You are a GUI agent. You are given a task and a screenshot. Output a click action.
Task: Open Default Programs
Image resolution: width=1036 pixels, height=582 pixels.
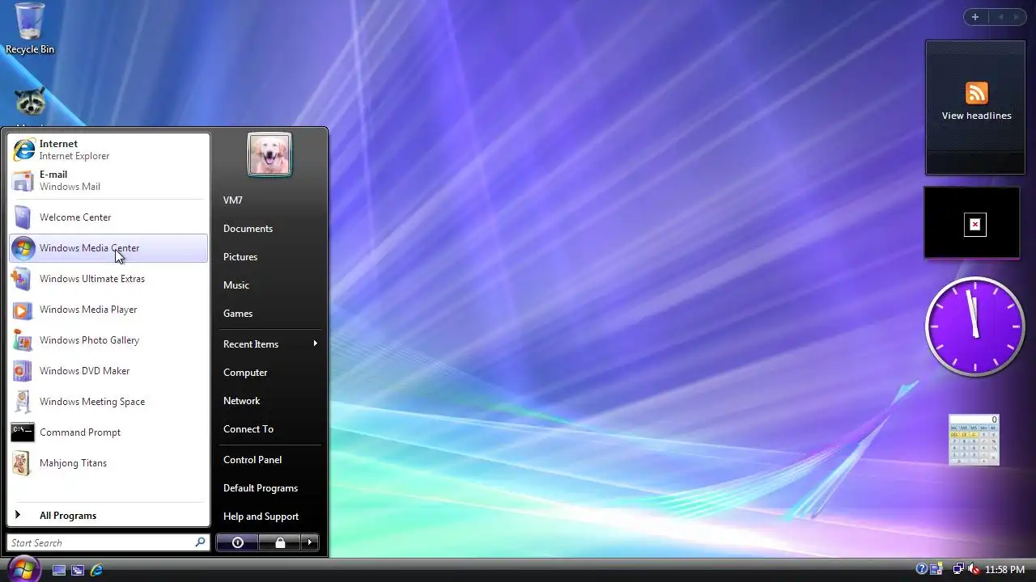269,488
